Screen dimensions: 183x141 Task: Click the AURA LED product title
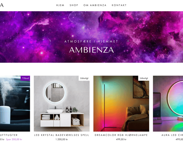[172, 135]
